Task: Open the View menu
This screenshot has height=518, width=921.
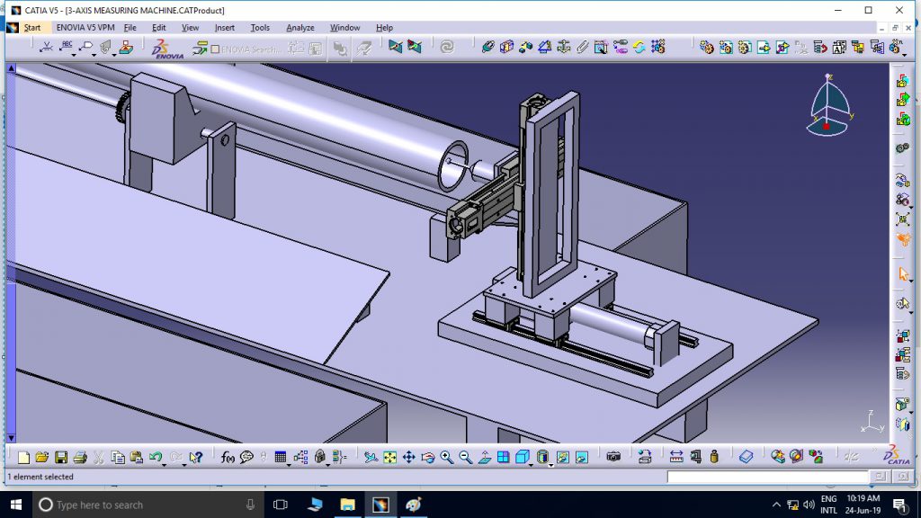Action: (x=190, y=28)
